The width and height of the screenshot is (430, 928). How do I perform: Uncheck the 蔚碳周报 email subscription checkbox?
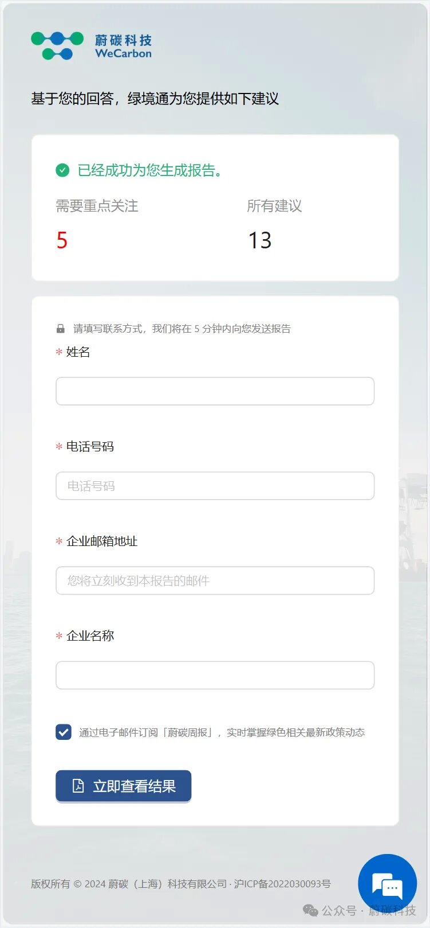click(64, 732)
